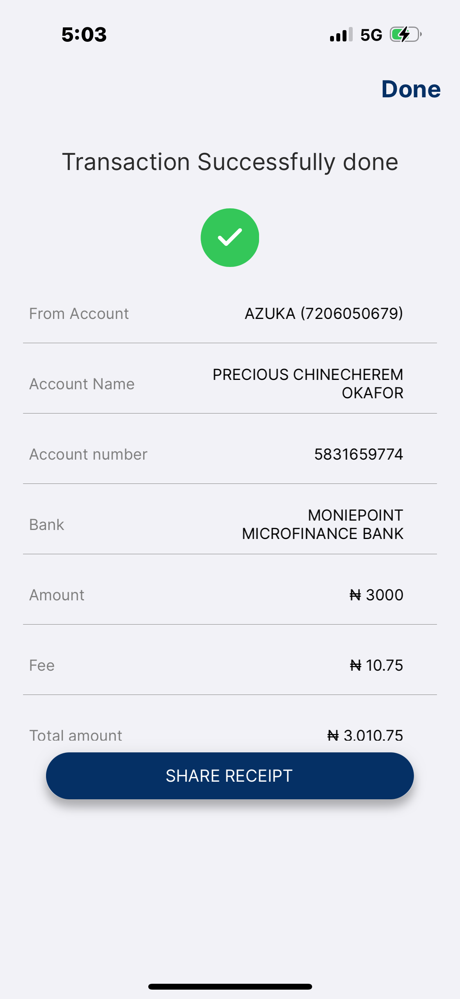
Task: Tap the ₦ 3000 amount value
Action: [376, 595]
